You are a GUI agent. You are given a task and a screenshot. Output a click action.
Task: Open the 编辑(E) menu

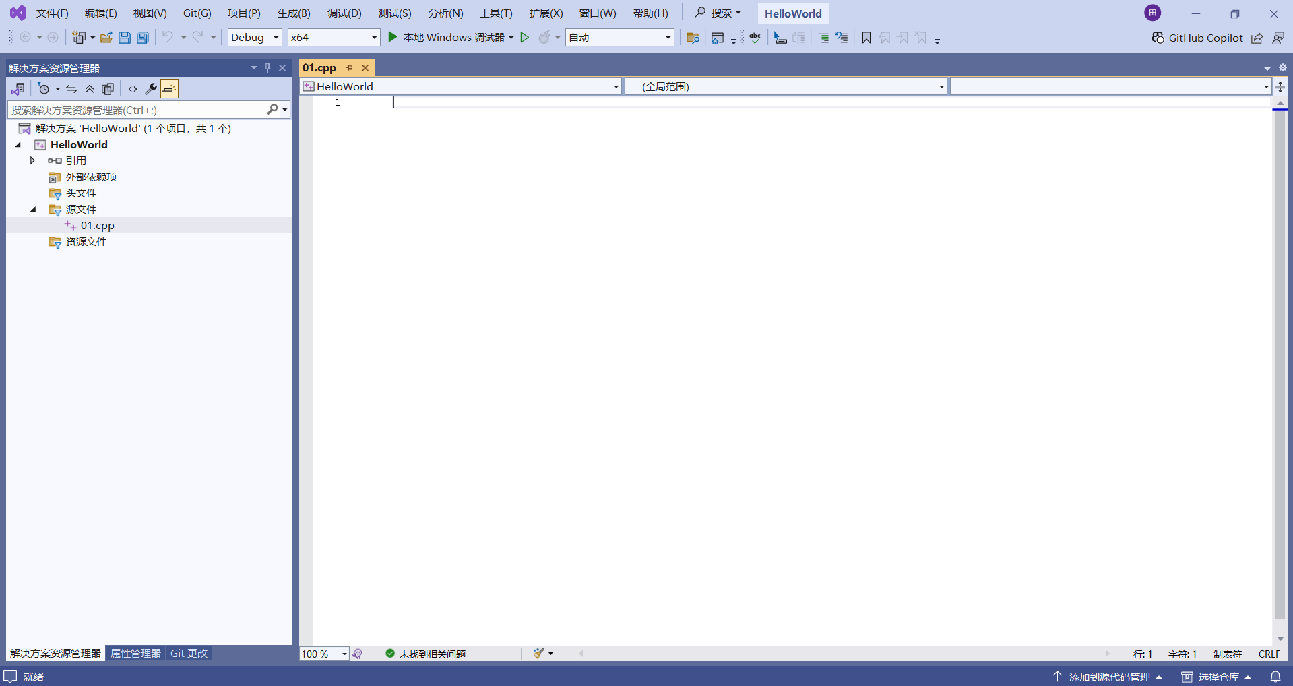point(101,13)
